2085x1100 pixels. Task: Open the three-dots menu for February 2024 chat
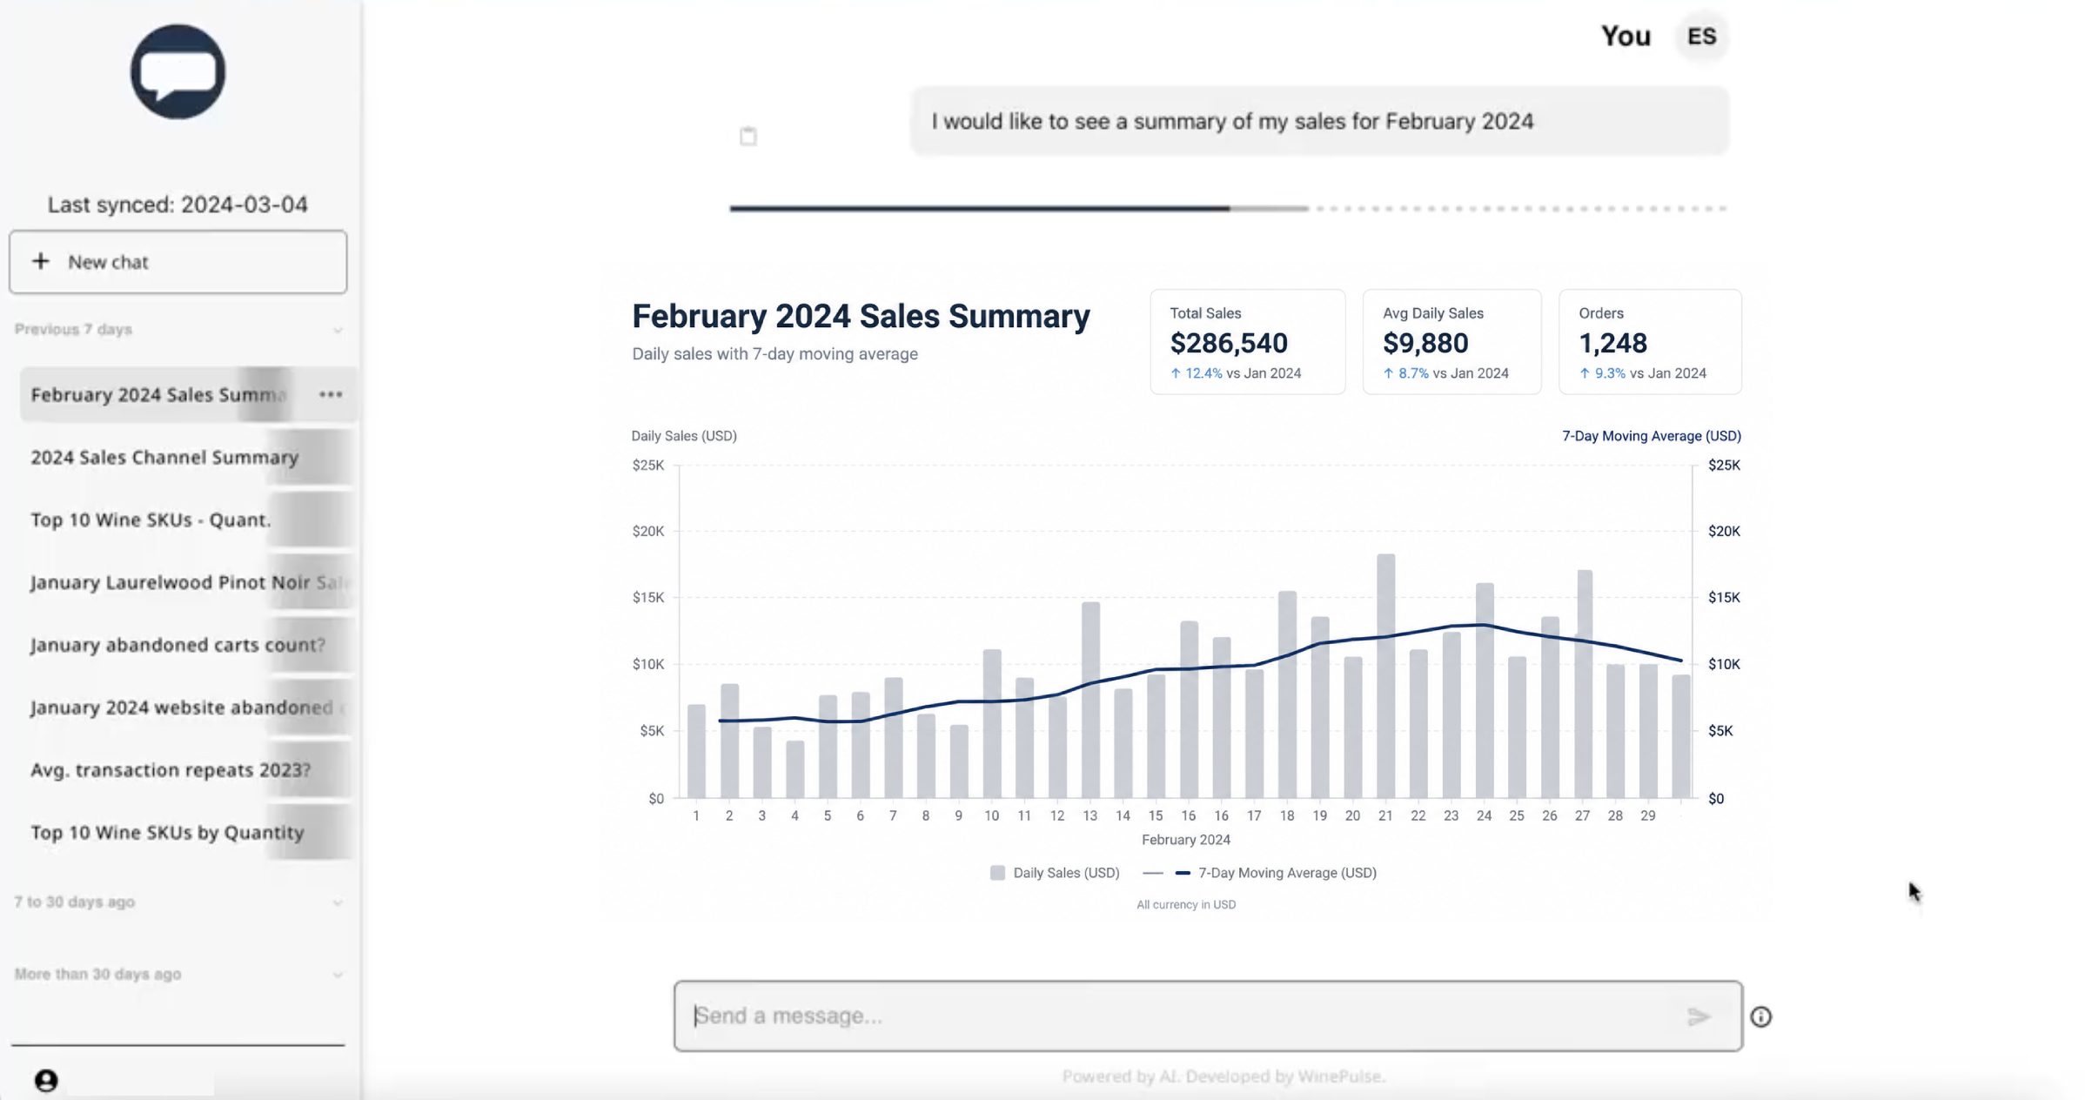331,394
